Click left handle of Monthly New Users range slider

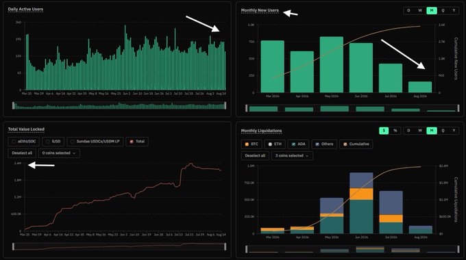coord(247,108)
